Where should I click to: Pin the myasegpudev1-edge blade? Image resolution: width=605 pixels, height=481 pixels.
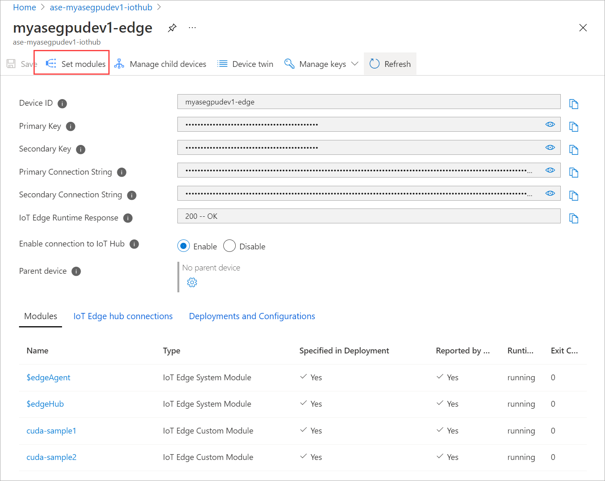pos(172,28)
